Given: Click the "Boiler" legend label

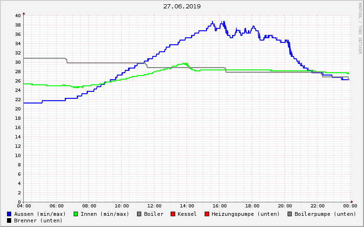Looking at the screenshot, I should [154, 214].
